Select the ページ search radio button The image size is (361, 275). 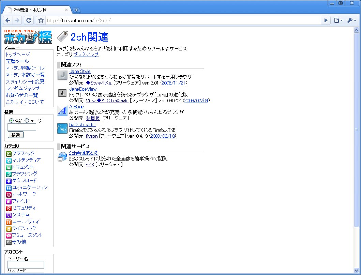[x=27, y=120]
